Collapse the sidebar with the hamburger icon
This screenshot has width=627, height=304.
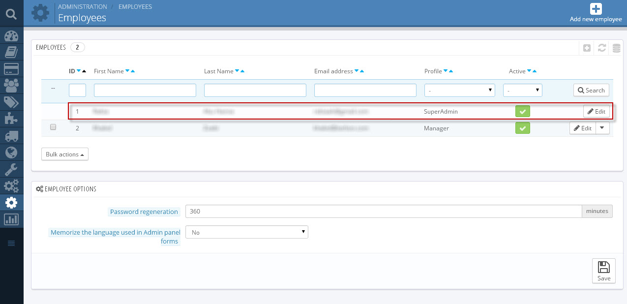click(x=11, y=243)
